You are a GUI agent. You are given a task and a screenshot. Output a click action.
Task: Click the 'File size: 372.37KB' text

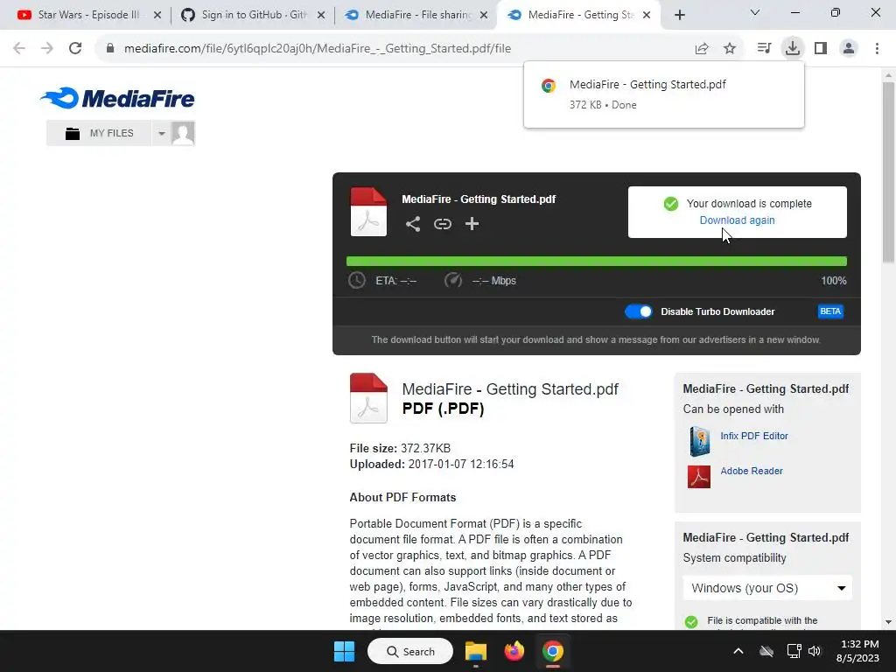(x=400, y=449)
